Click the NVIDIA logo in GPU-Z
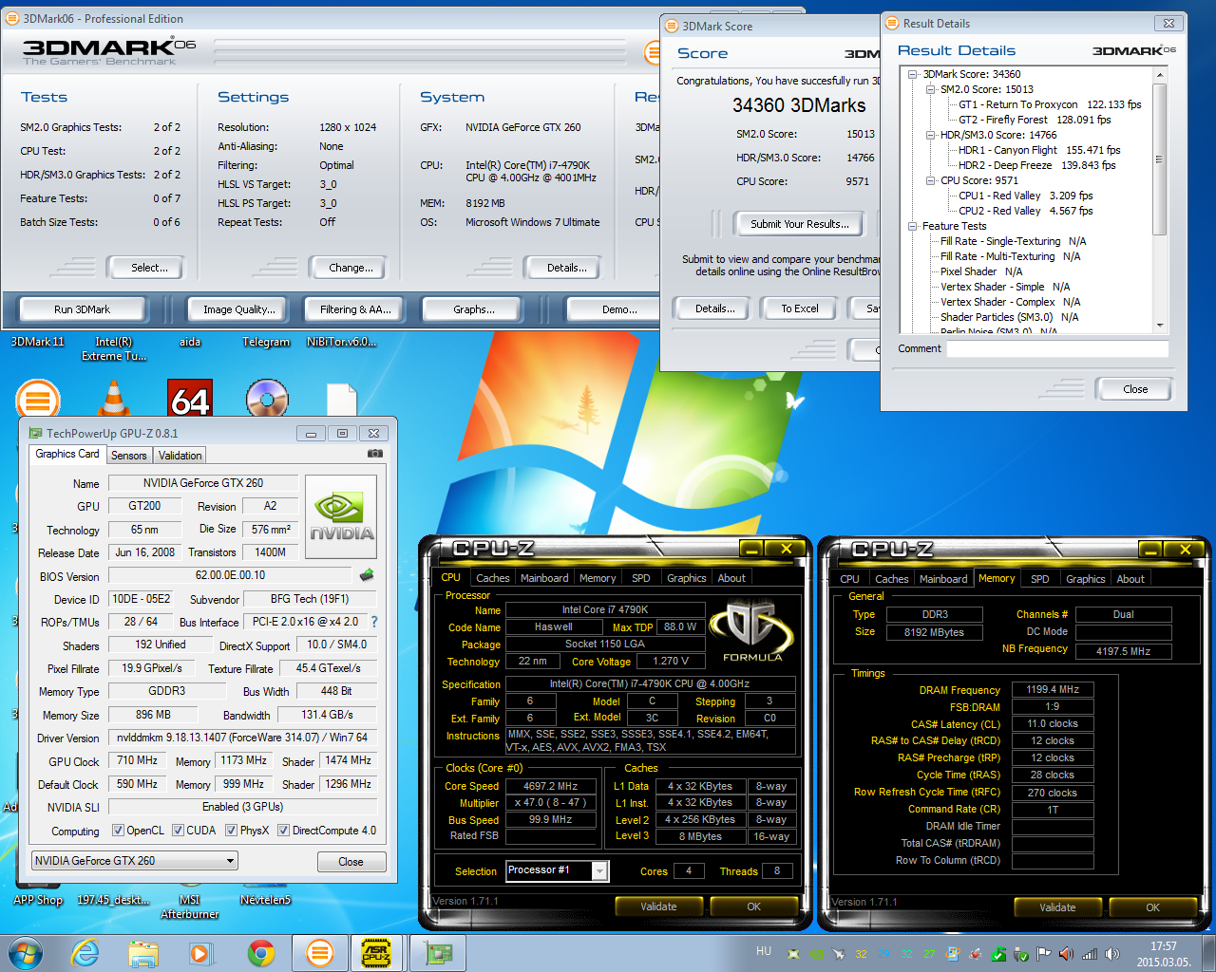 click(341, 517)
